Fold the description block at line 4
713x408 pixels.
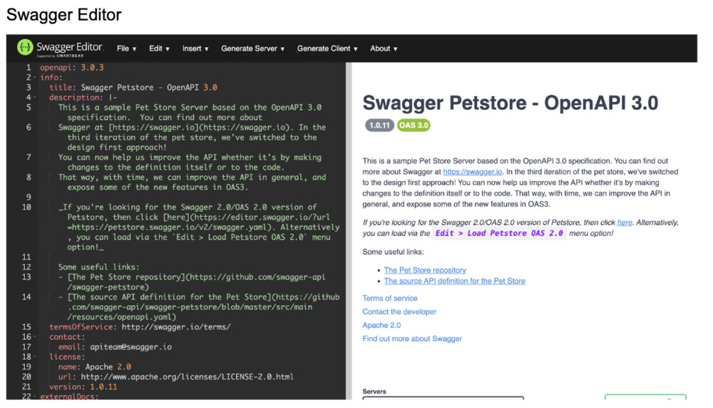pos(34,98)
